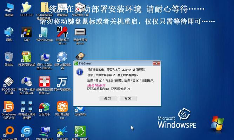234x140 pixels.
Task: Click the hard disk icon above SYLGhost dialog
Action: (80, 56)
